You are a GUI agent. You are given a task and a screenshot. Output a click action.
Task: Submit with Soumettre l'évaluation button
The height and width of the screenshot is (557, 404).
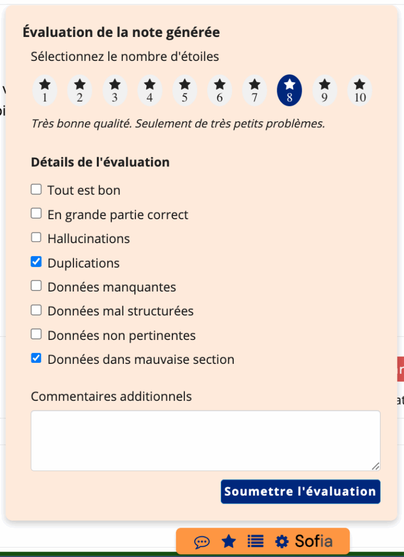300,492
